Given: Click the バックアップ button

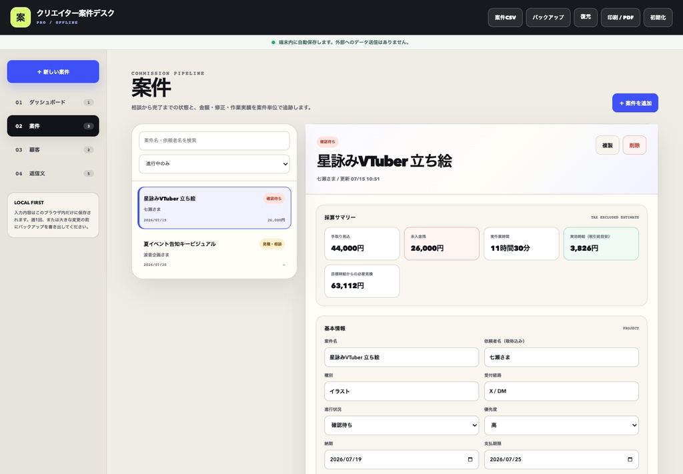Looking at the screenshot, I should [x=548, y=17].
